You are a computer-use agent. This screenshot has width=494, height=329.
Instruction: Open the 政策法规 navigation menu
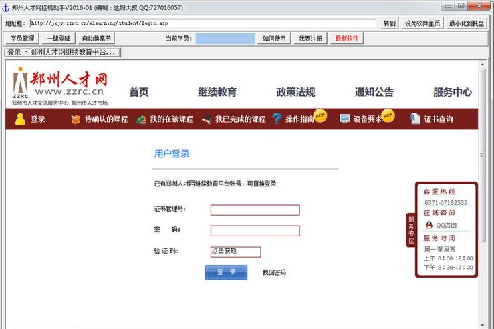coord(295,93)
